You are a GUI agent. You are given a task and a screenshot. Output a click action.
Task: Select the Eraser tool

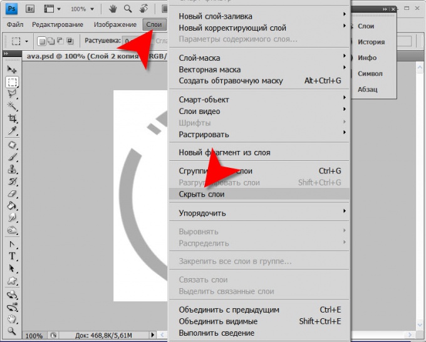pos(12,194)
